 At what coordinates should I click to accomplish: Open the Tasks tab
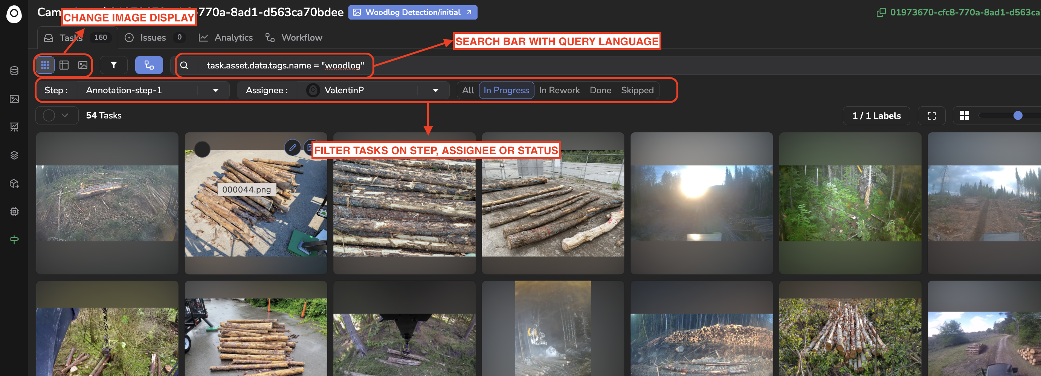(x=77, y=38)
